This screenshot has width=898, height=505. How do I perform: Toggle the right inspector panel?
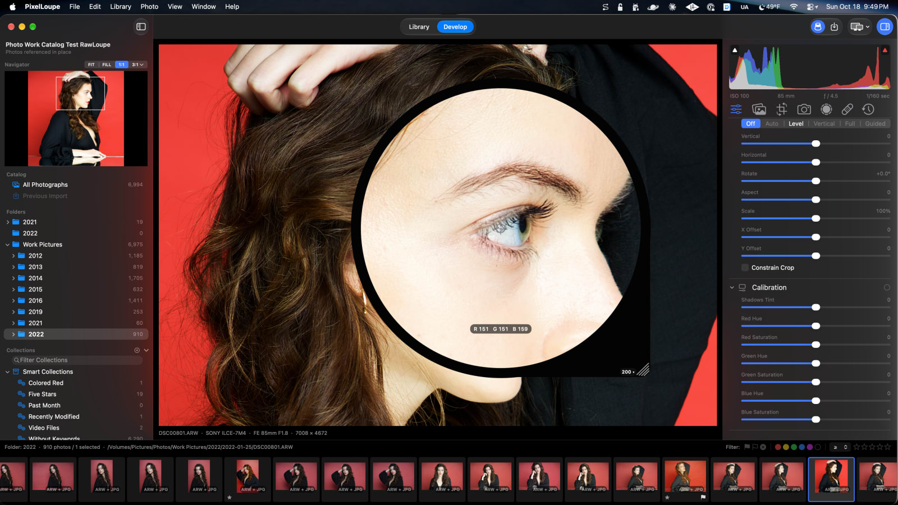[885, 26]
